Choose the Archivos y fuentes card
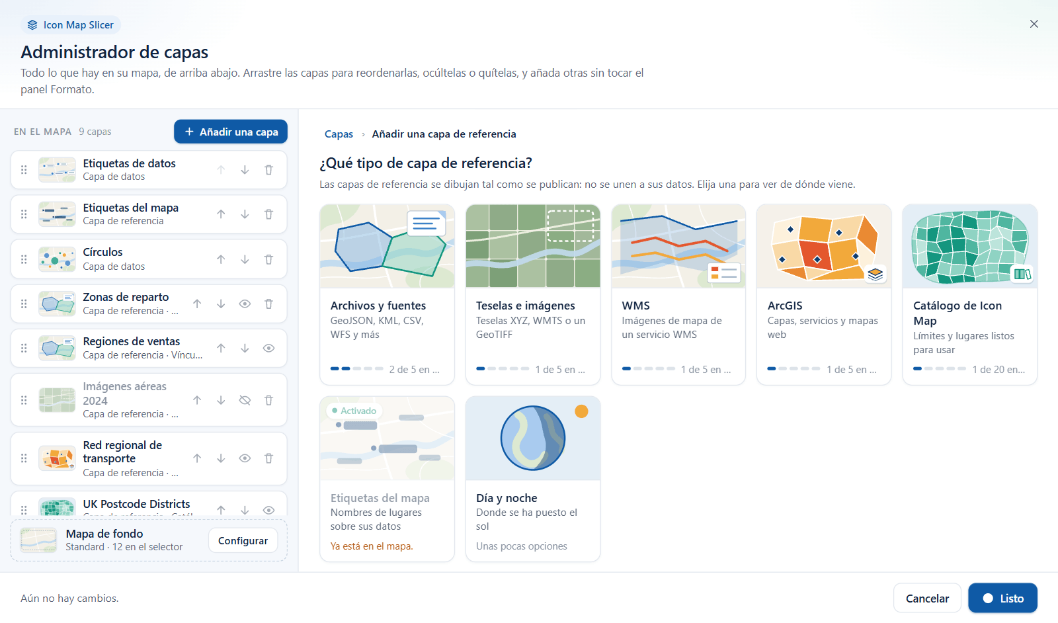Viewport: 1058px width, 623px height. tap(387, 294)
